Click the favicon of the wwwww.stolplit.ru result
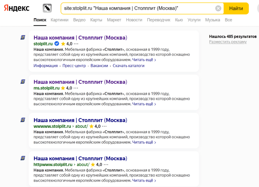The image size is (259, 187). [x=23, y=120]
